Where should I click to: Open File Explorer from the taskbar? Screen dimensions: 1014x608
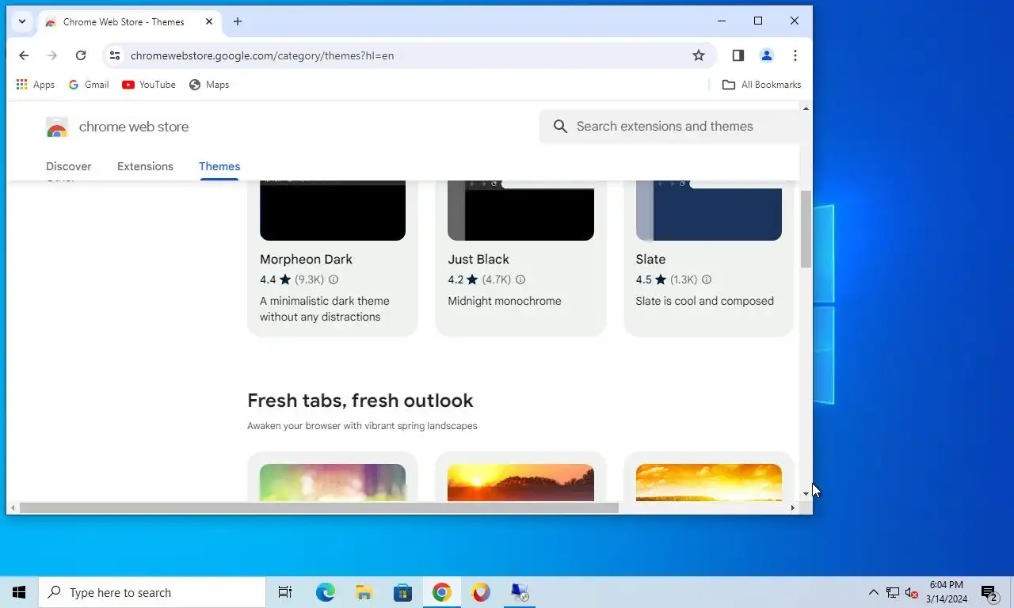(x=364, y=592)
